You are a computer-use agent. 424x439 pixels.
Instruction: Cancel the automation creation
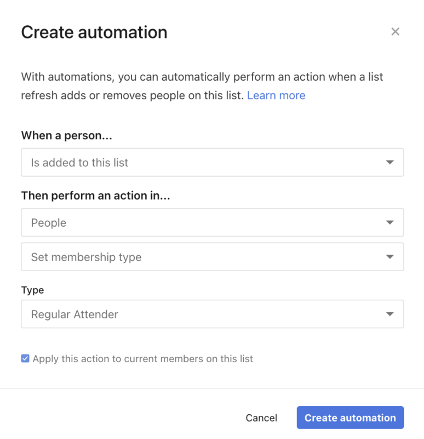[x=261, y=418]
